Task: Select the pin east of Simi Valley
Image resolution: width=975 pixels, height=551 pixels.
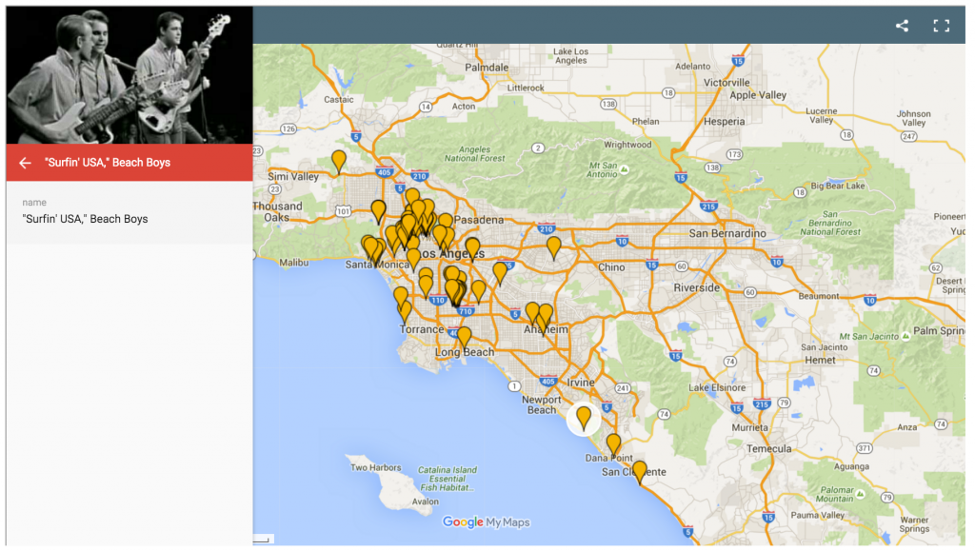Action: 339,161
